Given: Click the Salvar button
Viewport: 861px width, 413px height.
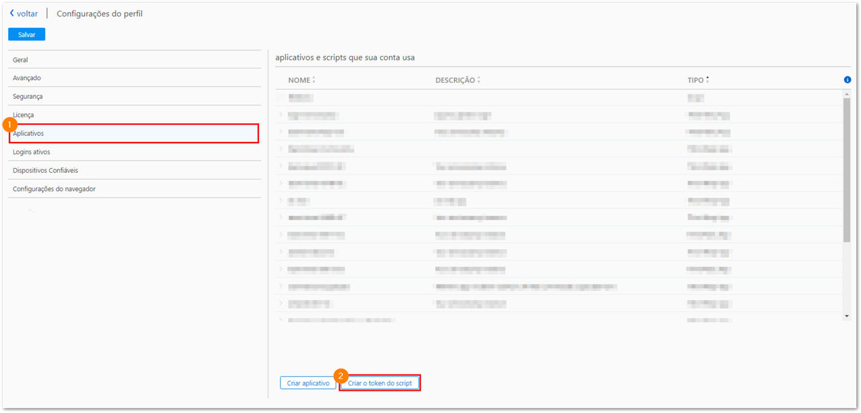Looking at the screenshot, I should pos(27,34).
